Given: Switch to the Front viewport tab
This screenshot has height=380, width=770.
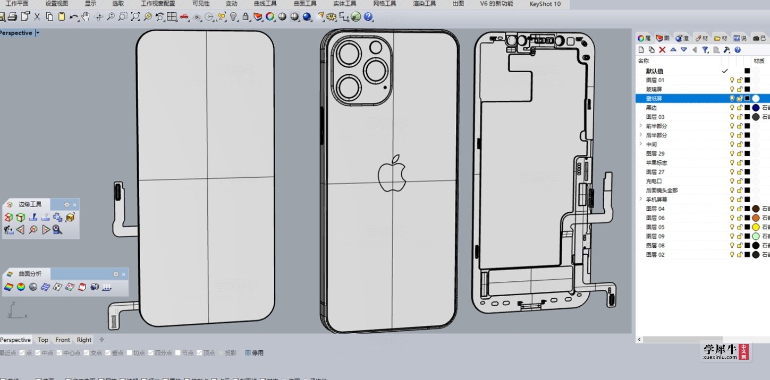Looking at the screenshot, I should click(63, 340).
